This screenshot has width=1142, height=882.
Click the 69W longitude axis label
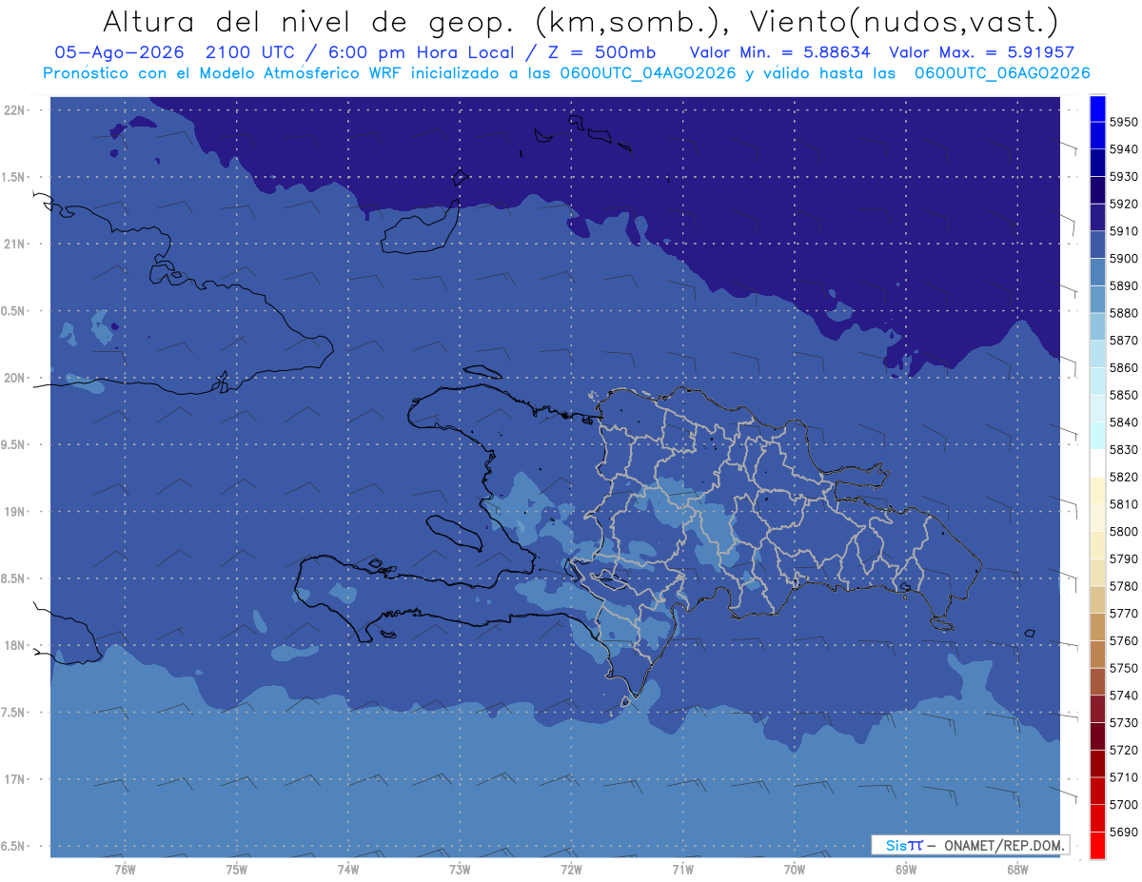(x=905, y=870)
